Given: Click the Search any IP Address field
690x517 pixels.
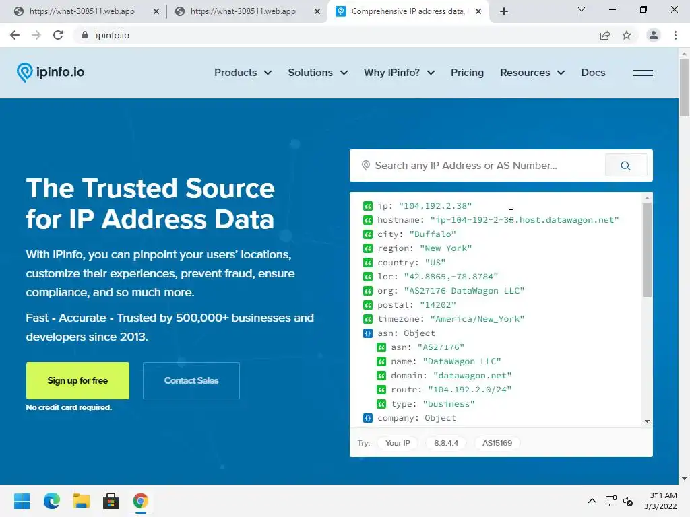Looking at the screenshot, I should (478, 166).
